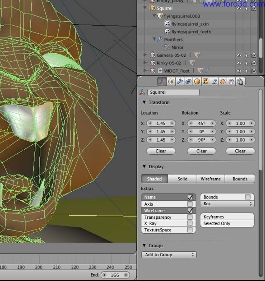Enable the Transparency checkbox
The width and height of the screenshot is (265, 281).
(190, 217)
